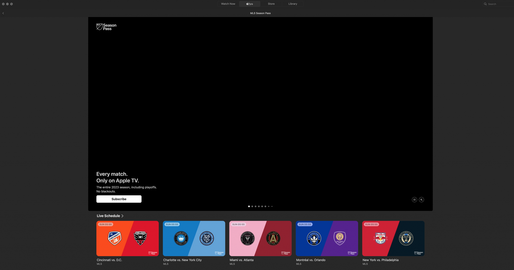Click Season Pass logo on Montréal card

click(352, 253)
